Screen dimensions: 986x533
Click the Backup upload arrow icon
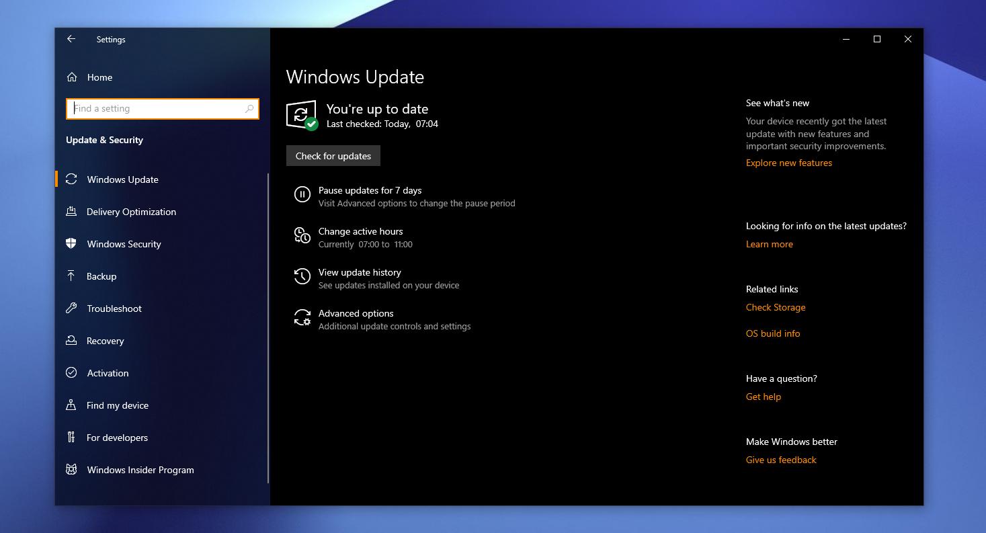[71, 276]
